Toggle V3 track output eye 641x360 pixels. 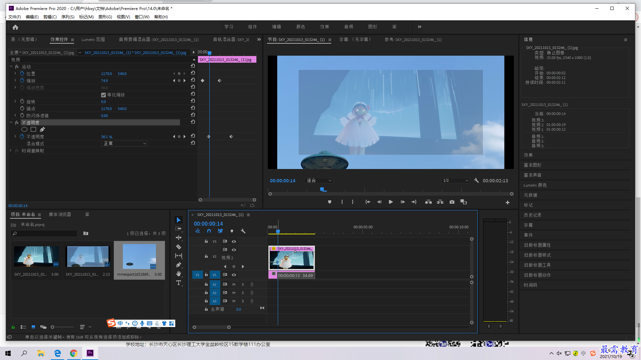pyautogui.click(x=234, y=241)
